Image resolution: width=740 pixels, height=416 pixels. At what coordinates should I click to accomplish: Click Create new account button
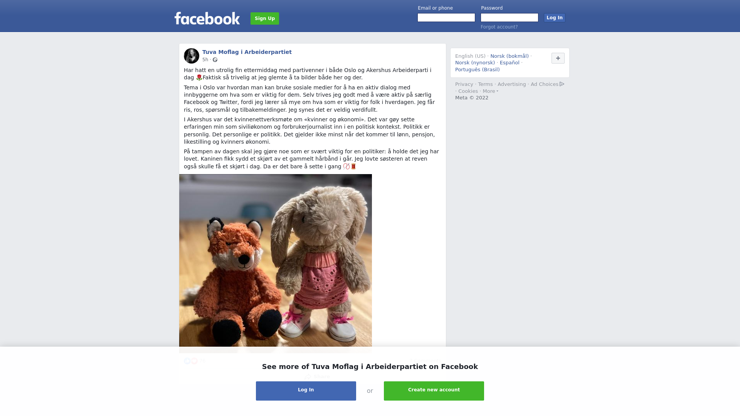point(434,391)
